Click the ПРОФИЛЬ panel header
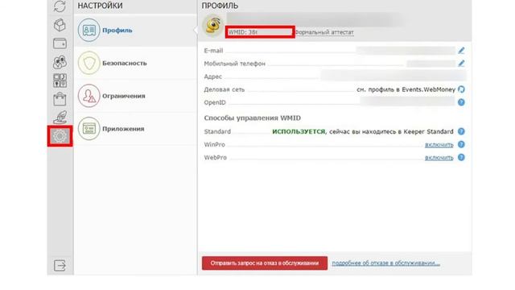This screenshot has width=515, height=290. pyautogui.click(x=220, y=6)
